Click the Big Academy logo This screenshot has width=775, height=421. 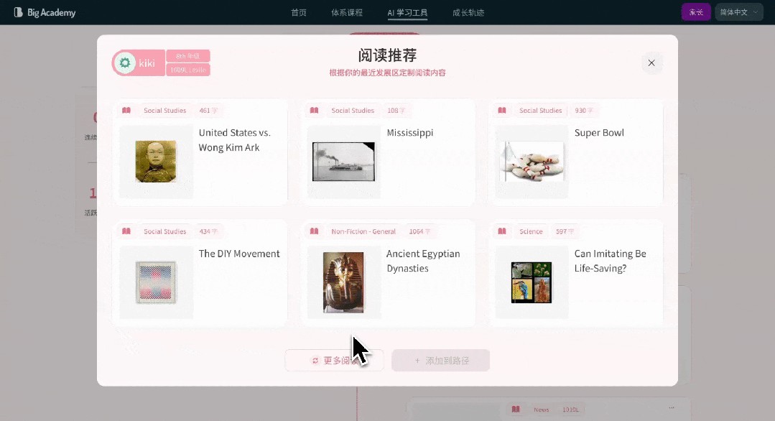pyautogui.click(x=45, y=12)
